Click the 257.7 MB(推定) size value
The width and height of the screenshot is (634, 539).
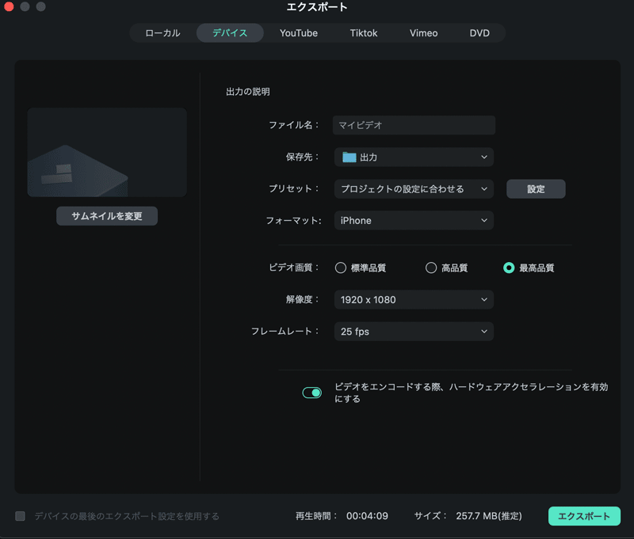coord(489,516)
